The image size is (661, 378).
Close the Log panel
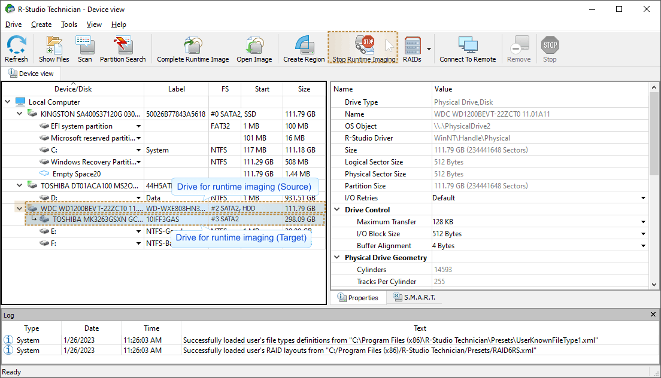pyautogui.click(x=653, y=315)
